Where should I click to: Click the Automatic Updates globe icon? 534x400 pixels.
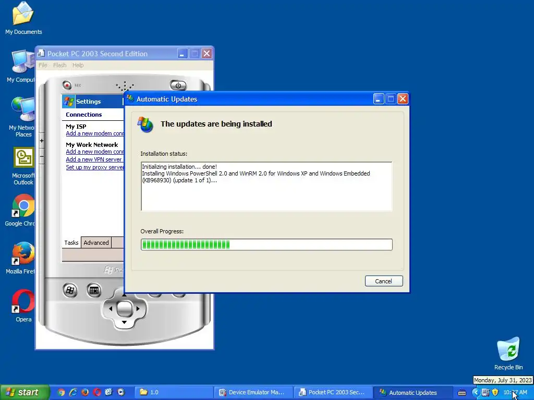(x=145, y=124)
